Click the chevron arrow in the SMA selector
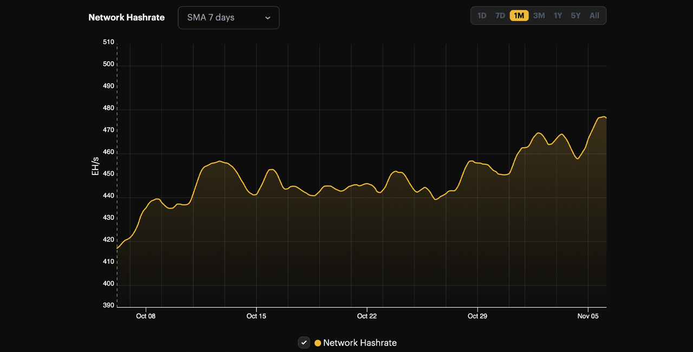693x352 pixels. click(267, 18)
